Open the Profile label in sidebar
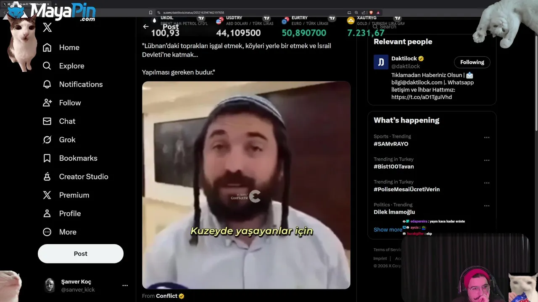This screenshot has width=538, height=302. coord(70,213)
